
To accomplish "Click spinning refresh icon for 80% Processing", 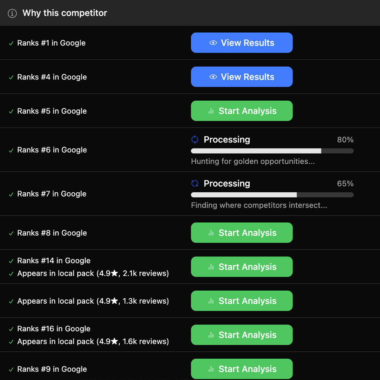I will [195, 139].
